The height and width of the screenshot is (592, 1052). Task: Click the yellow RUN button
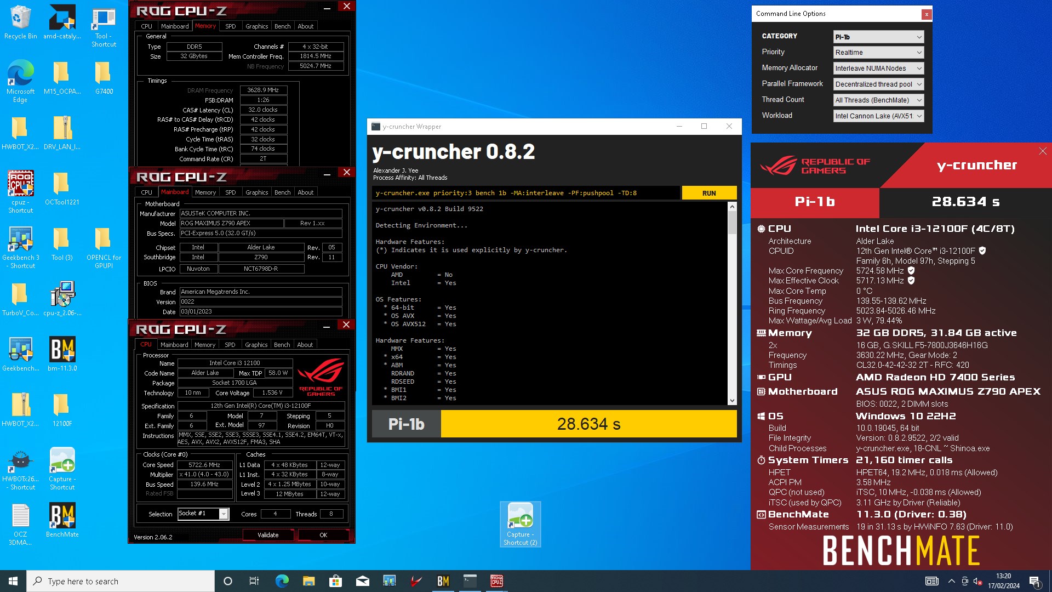coord(709,193)
